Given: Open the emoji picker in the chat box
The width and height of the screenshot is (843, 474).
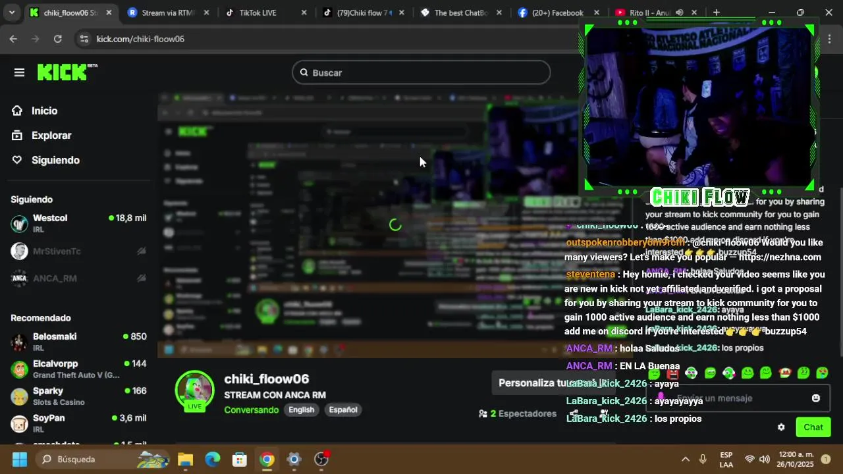Looking at the screenshot, I should tap(816, 398).
